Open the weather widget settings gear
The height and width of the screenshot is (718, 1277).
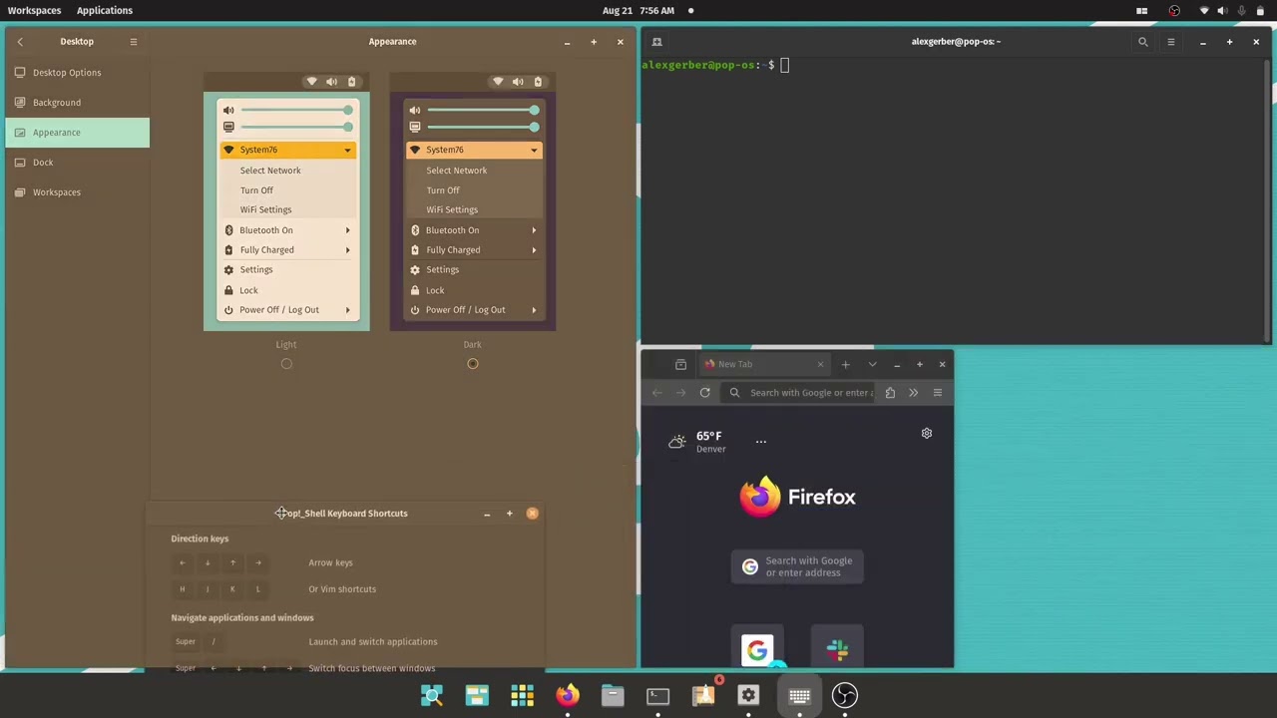coord(926,433)
